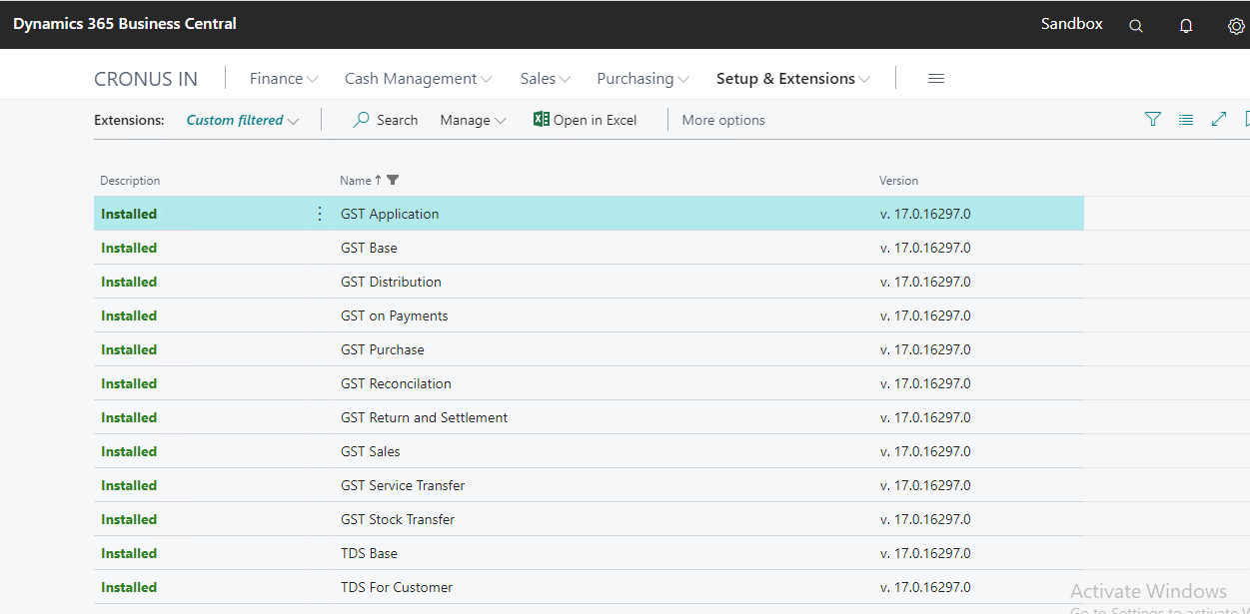
Task: Click the filter pane funnel icon
Action: click(x=1153, y=120)
